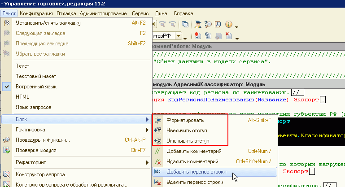Open the windows list toolbar icon
Screen dimensions: 345x187
pos(185,24)
